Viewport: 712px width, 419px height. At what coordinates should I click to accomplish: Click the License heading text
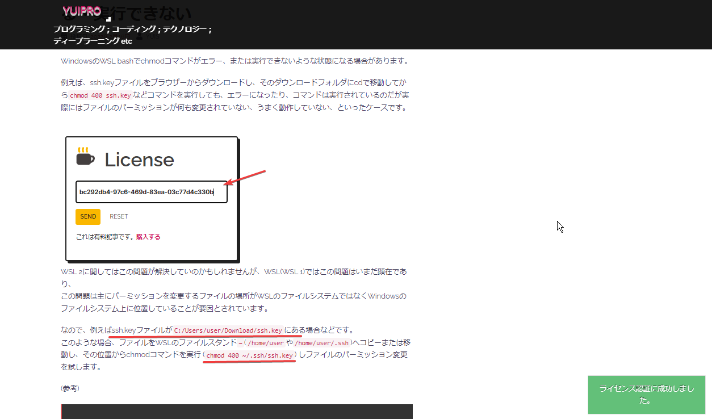click(x=139, y=160)
